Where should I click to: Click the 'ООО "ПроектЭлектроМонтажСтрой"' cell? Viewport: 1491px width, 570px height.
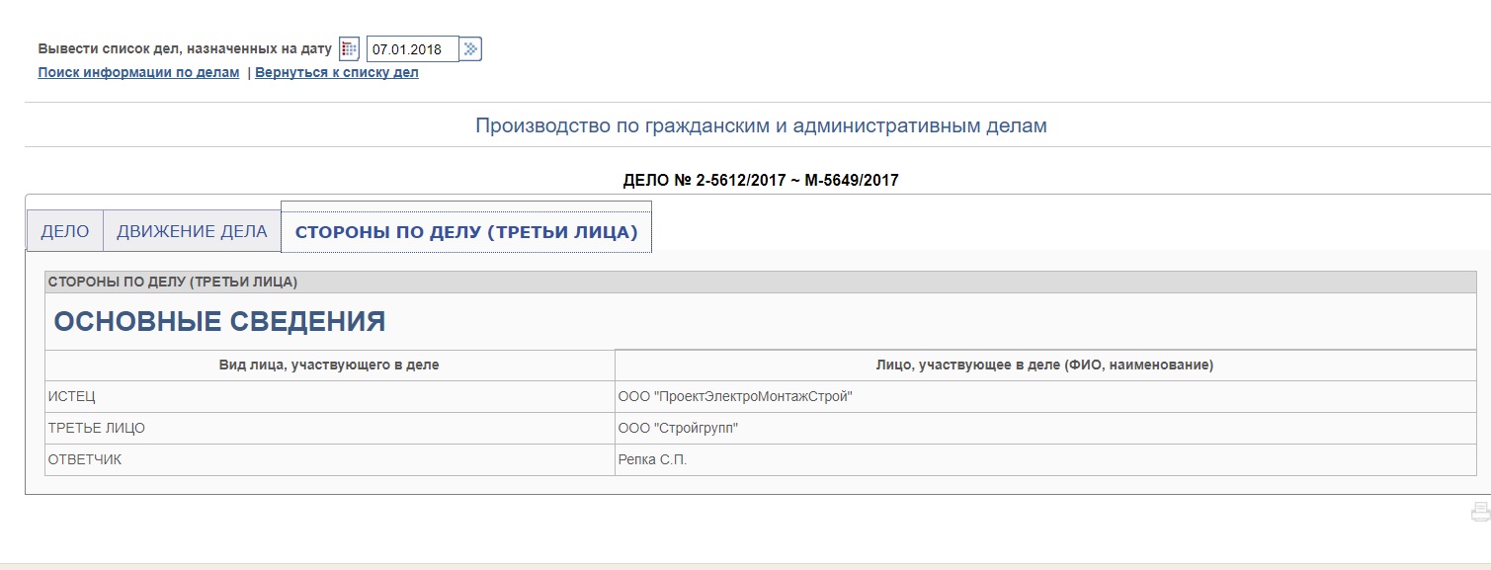pos(734,397)
